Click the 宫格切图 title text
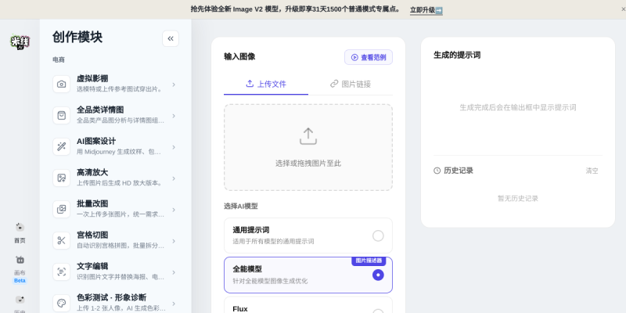The image size is (626, 313). (92, 235)
